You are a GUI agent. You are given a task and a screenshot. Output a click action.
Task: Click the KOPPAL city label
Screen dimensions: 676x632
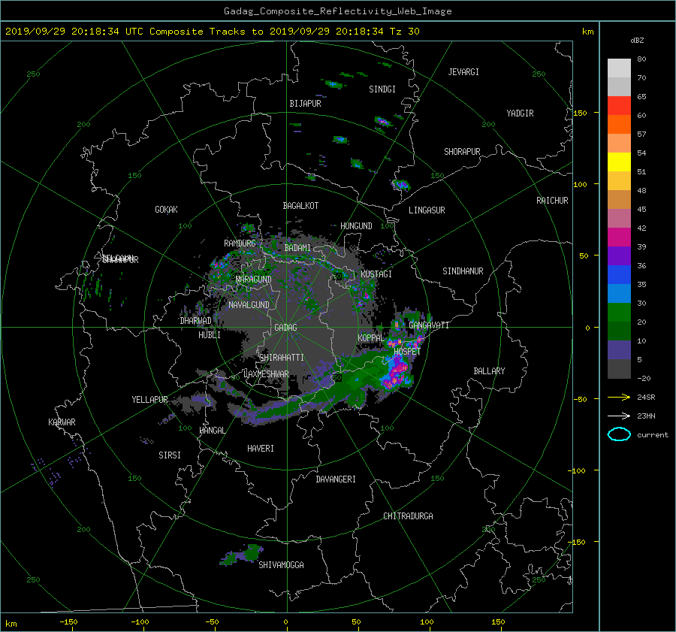point(371,338)
